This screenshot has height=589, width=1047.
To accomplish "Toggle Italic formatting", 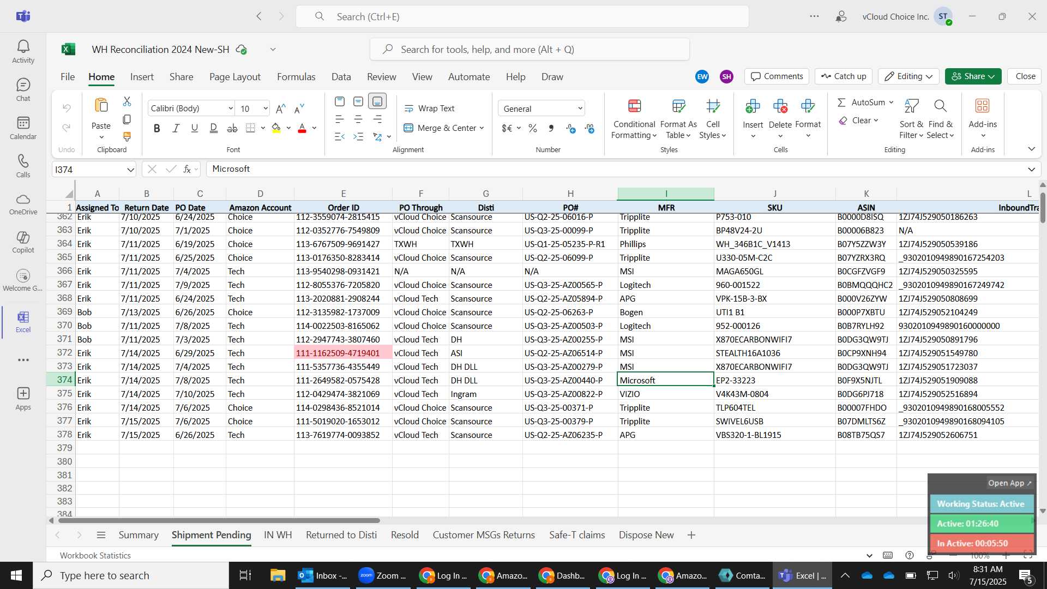I will 176,128.
